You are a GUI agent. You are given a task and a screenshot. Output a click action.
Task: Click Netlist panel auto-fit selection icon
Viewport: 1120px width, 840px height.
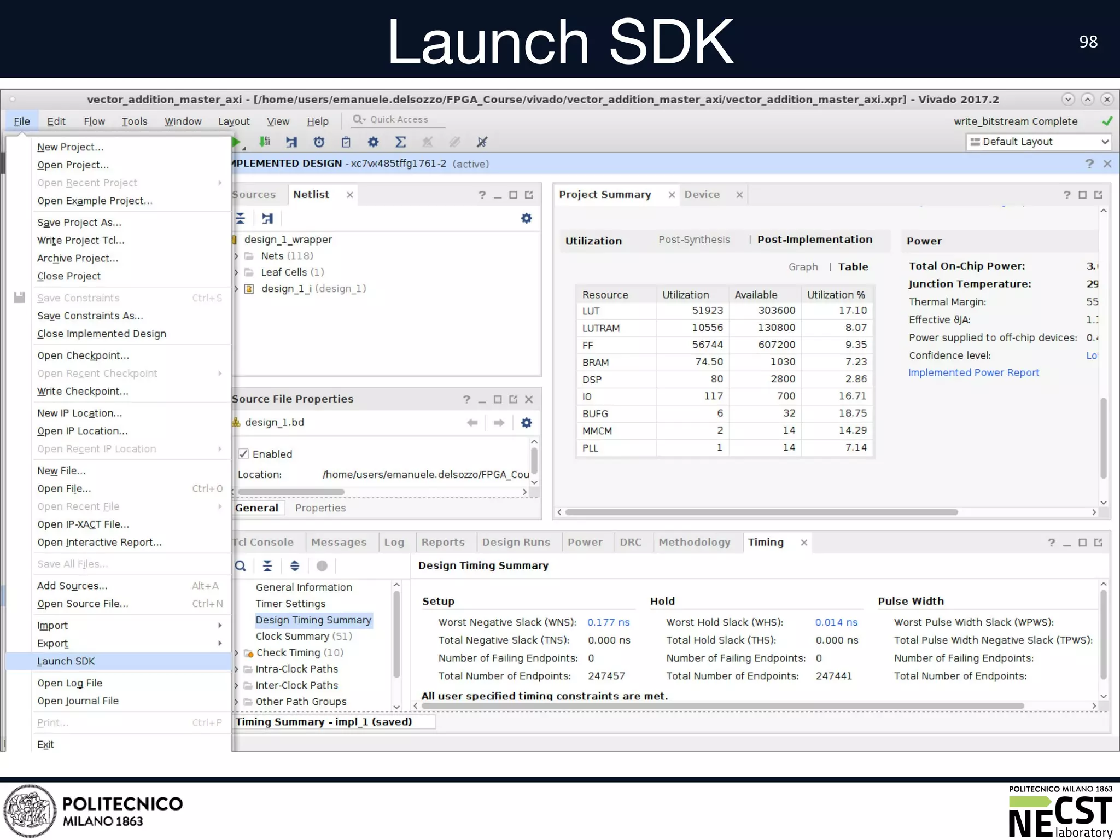267,218
